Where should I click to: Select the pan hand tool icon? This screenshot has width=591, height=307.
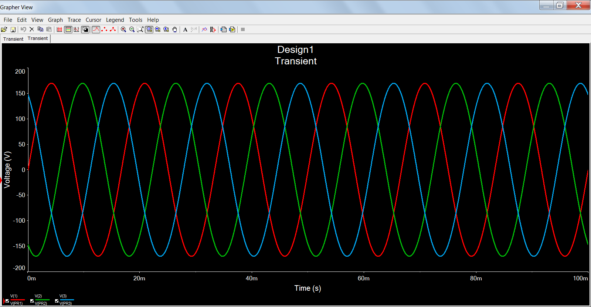(175, 30)
